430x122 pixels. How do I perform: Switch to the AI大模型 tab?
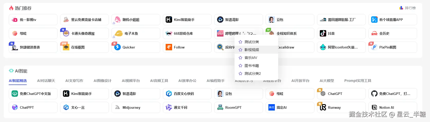point(327,81)
